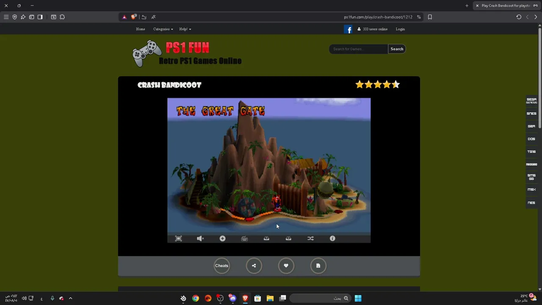Open the browser extensions puzzle icon
Viewport: 542px width, 305px height.
62,17
